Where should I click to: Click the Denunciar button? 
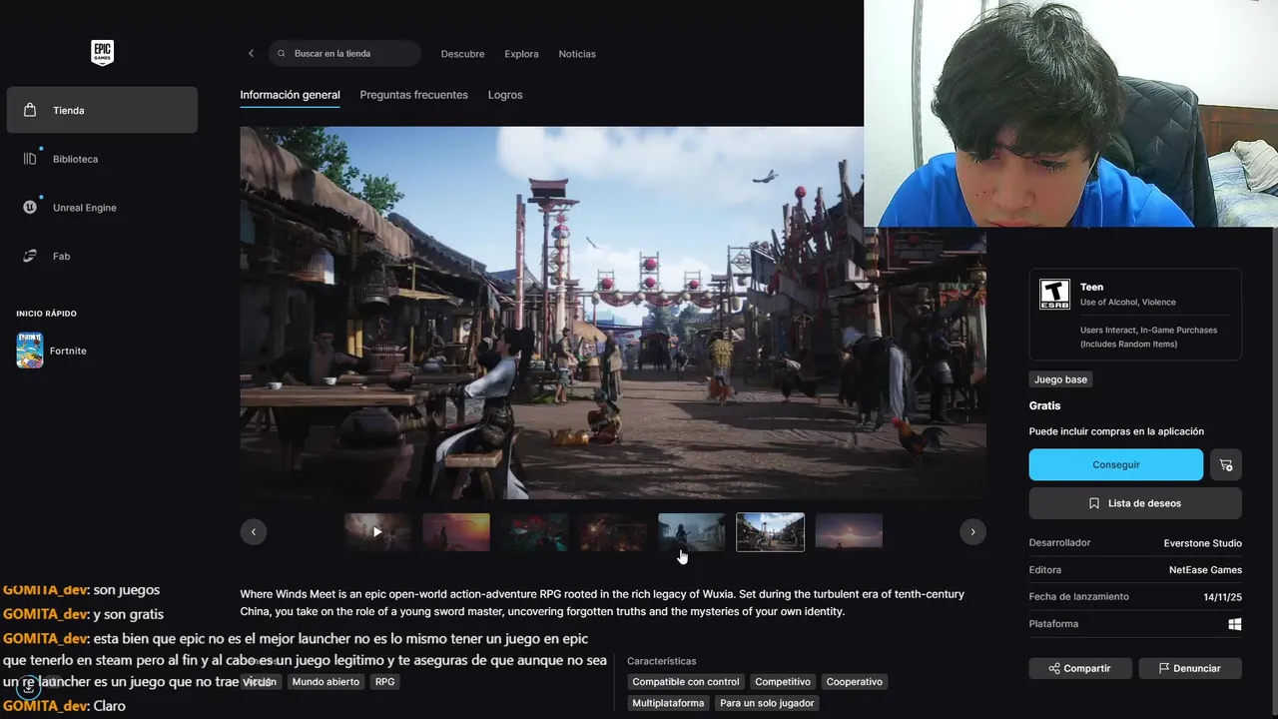click(1190, 668)
